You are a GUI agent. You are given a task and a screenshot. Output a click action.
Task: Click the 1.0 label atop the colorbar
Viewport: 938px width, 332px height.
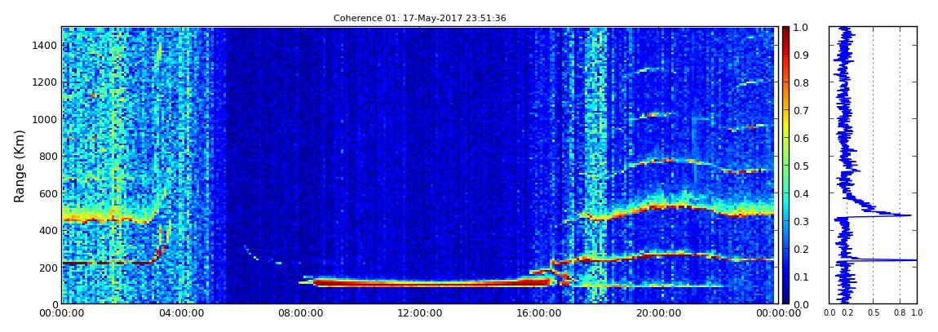click(802, 28)
